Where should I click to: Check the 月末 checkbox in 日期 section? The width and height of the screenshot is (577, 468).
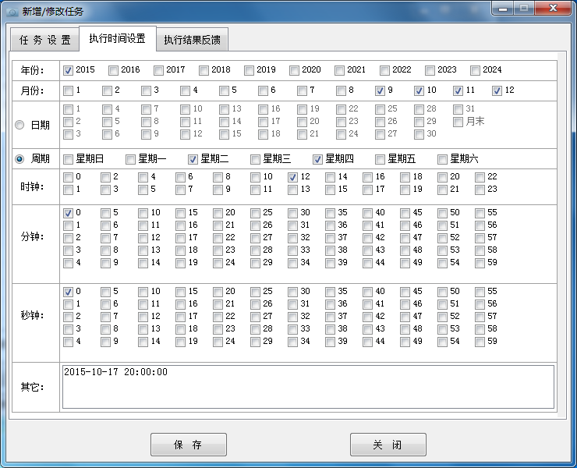458,122
